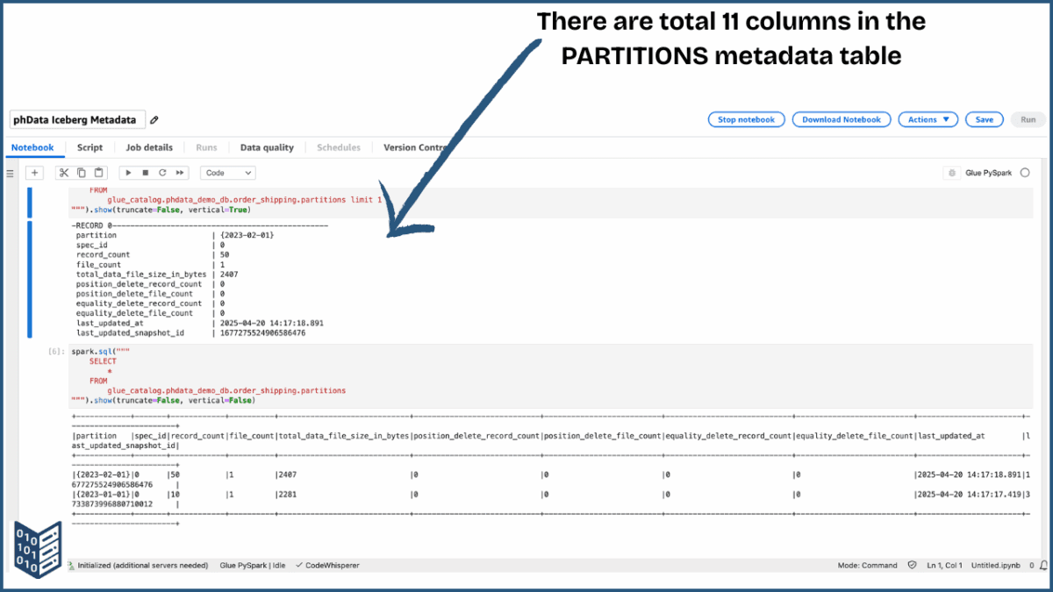Click Download Notebook
The height and width of the screenshot is (592, 1053).
click(x=841, y=119)
